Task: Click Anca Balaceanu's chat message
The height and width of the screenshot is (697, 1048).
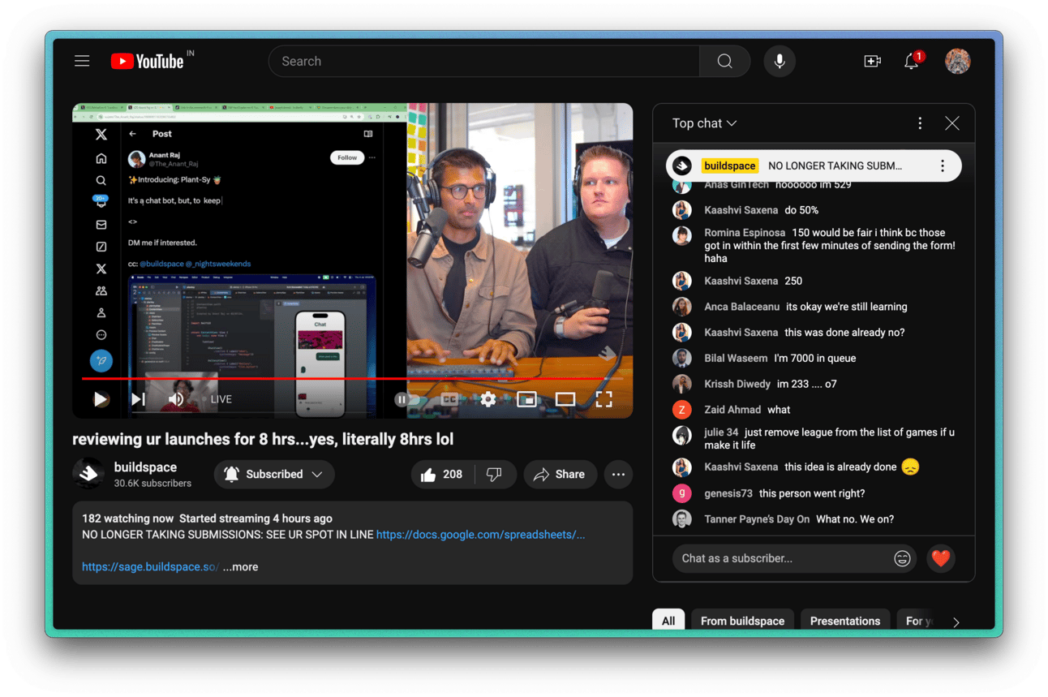Action: point(847,307)
